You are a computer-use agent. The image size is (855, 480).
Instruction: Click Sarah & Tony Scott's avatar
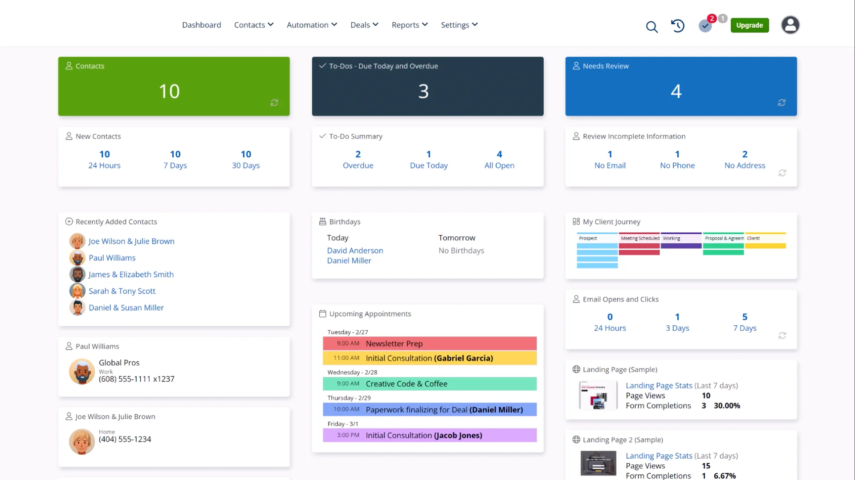point(77,291)
